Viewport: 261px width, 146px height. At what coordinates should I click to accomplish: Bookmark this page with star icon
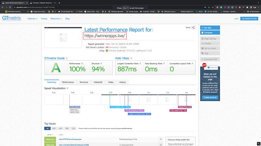(213, 7)
